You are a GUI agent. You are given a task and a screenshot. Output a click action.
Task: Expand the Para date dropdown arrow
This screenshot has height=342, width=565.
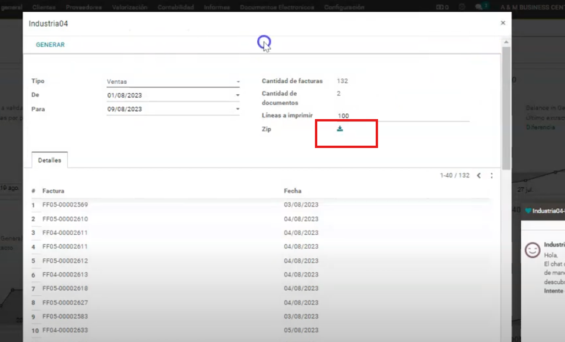238,109
